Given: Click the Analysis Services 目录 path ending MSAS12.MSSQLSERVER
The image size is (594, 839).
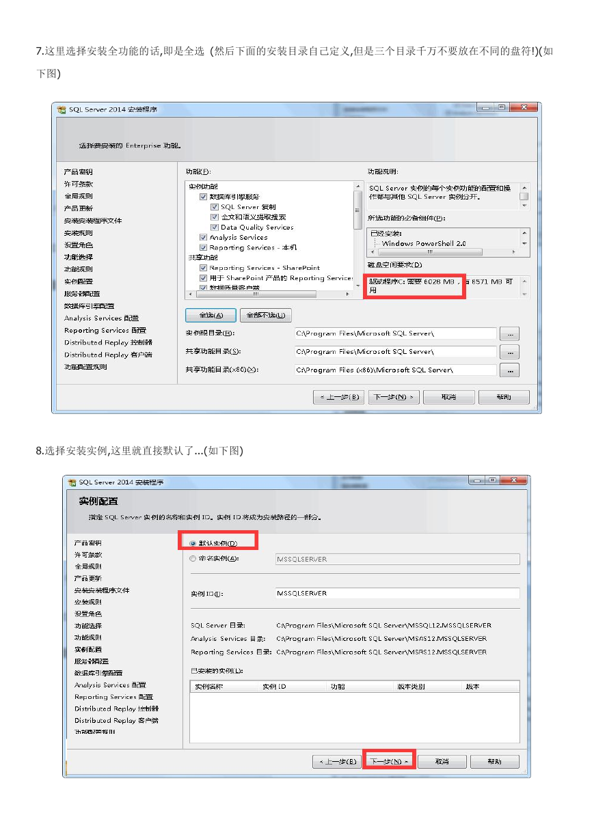Looking at the screenshot, I should (x=381, y=639).
